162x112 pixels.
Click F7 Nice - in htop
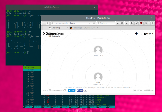(83, 107)
